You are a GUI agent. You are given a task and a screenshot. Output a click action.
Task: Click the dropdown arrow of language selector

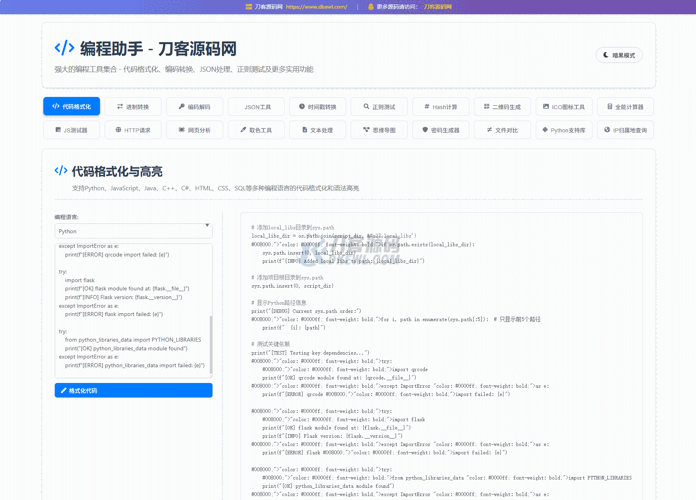207,226
